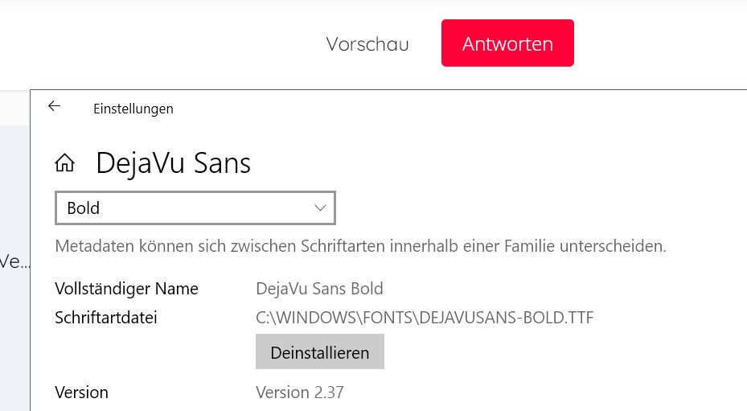Click the truncated Ve... text at left

pyautogui.click(x=12, y=261)
